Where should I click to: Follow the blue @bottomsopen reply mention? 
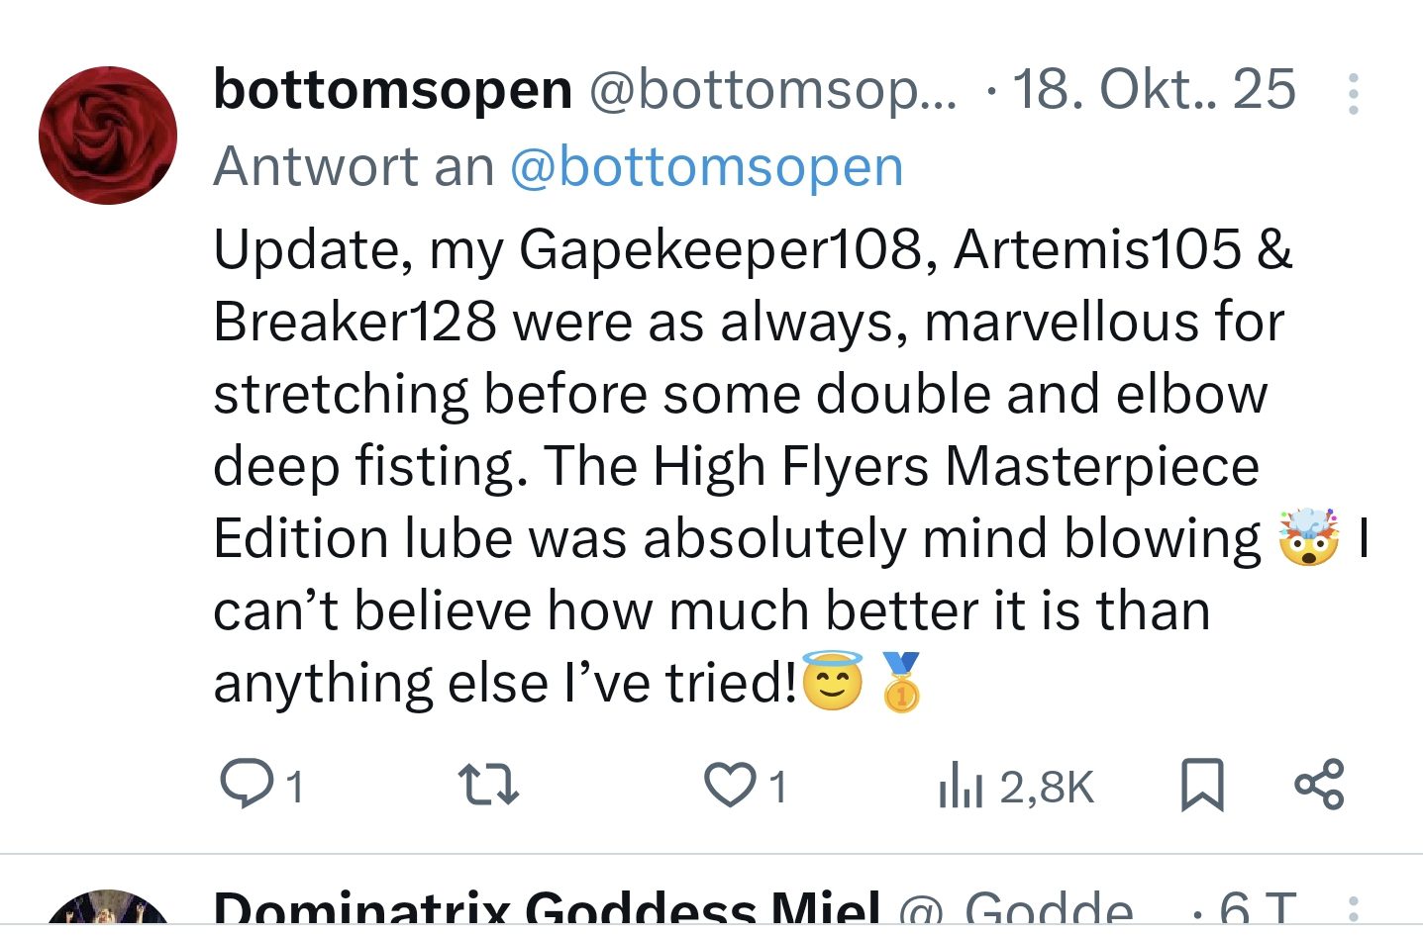(x=706, y=166)
